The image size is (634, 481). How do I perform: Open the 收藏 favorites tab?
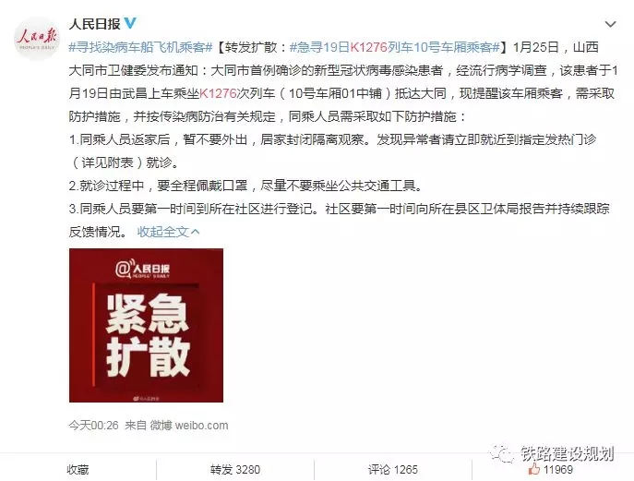pos(78,469)
